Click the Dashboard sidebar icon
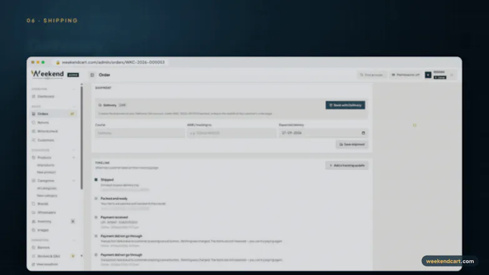The image size is (489, 275). point(34,96)
